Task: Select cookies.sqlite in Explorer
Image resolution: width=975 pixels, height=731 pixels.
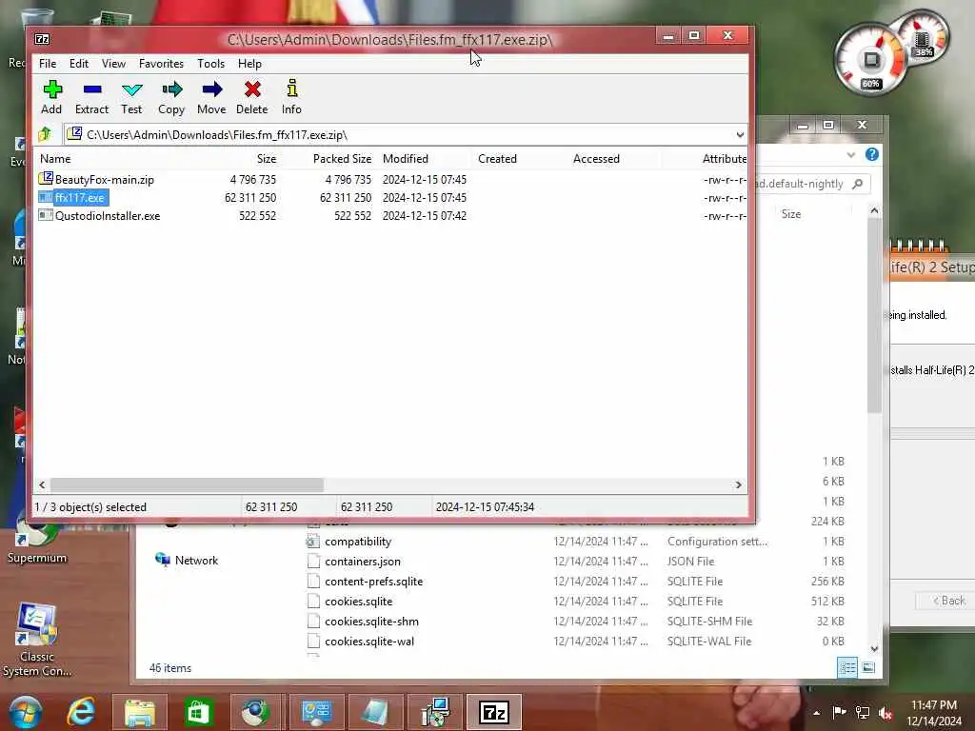Action: click(x=359, y=602)
